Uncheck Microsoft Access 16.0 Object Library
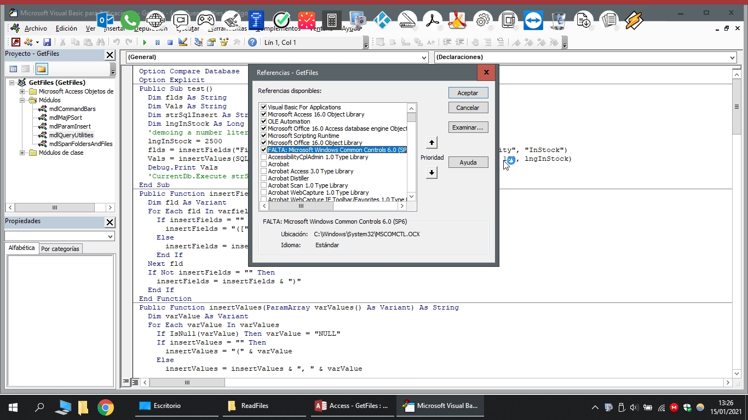The width and height of the screenshot is (748, 420). [x=264, y=114]
